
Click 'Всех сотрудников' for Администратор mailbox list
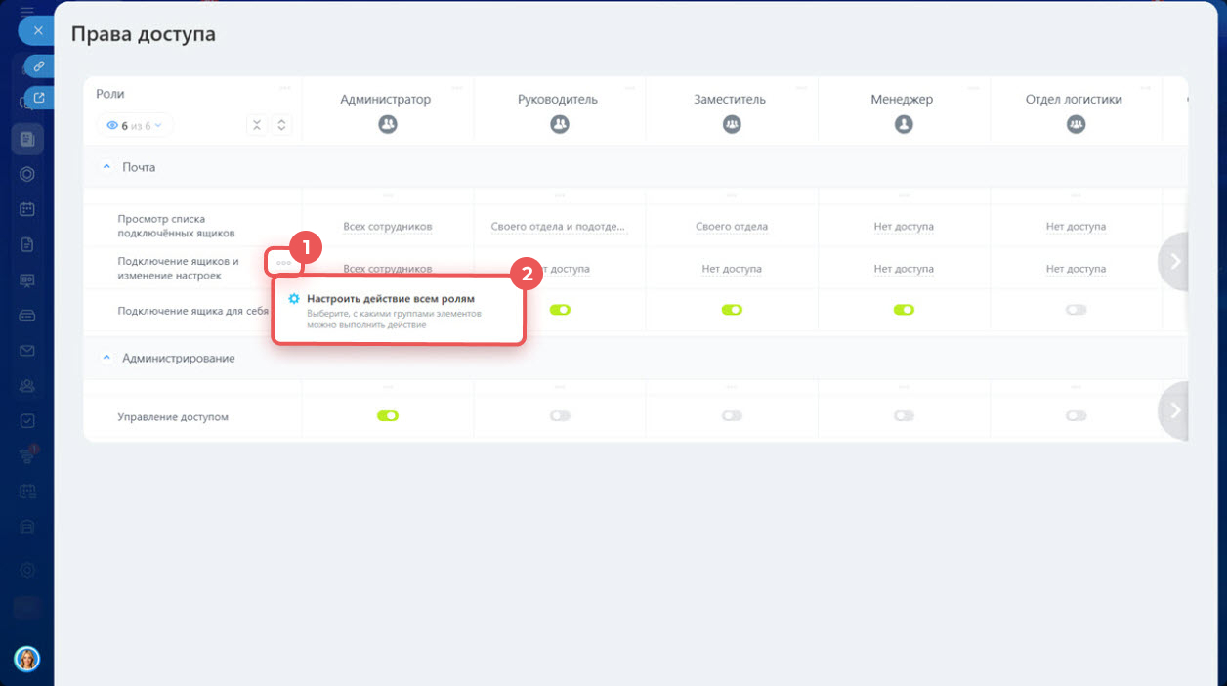[387, 227]
